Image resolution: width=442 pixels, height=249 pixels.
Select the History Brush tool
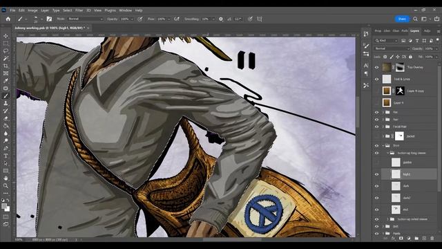point(6,111)
